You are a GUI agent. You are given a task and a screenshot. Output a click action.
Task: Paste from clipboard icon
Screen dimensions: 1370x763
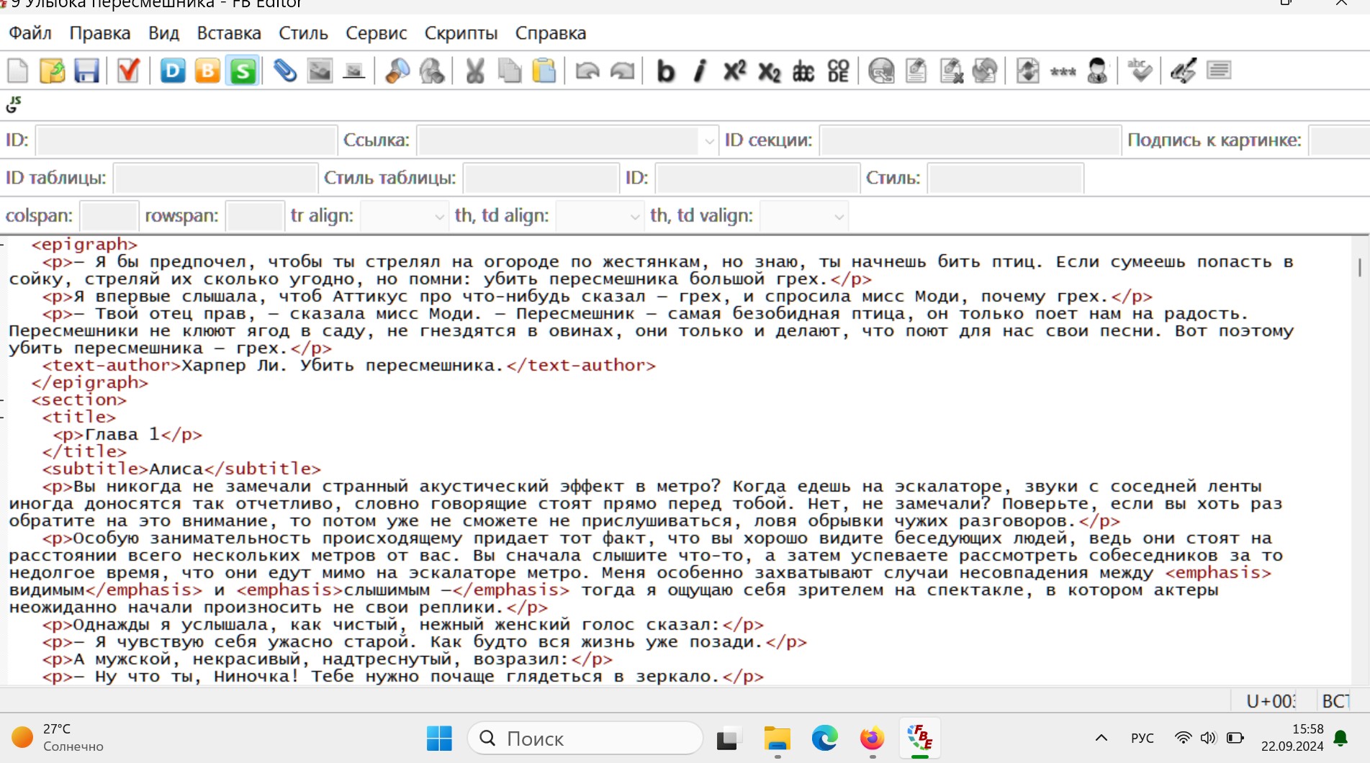tap(544, 71)
